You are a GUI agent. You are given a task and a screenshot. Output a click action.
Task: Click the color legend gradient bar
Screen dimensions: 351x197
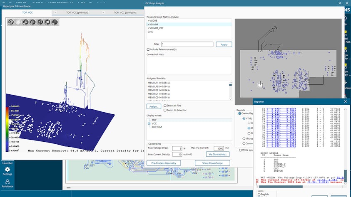point(7,129)
